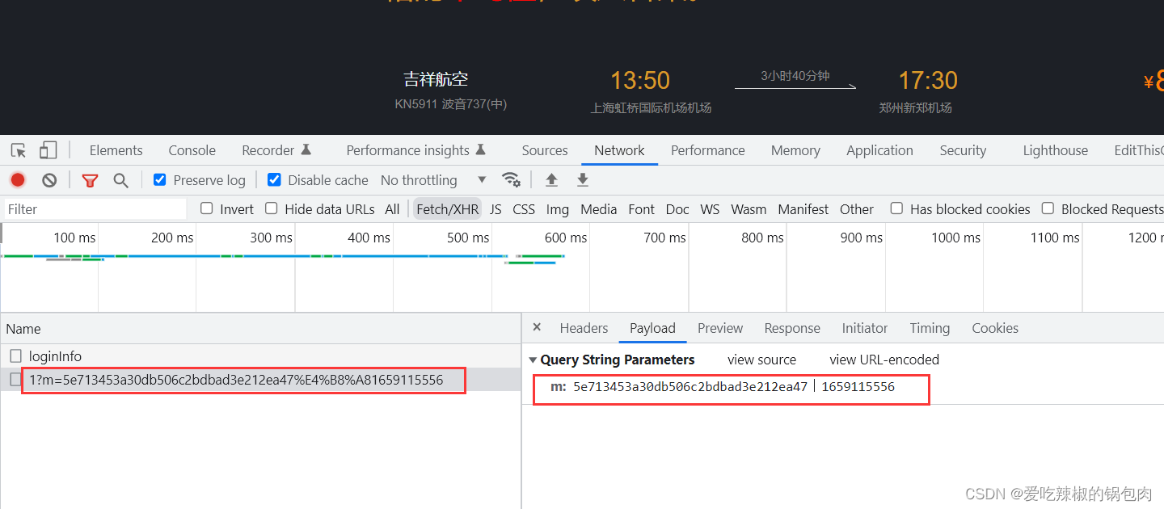Image resolution: width=1164 pixels, height=509 pixels.
Task: Import HAR file with the upload arrow
Action: 551,179
